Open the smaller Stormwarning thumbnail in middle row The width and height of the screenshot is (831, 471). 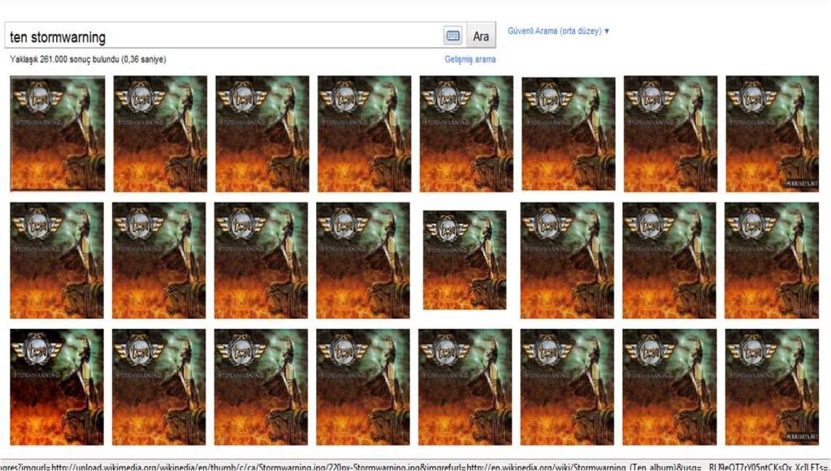(x=465, y=260)
